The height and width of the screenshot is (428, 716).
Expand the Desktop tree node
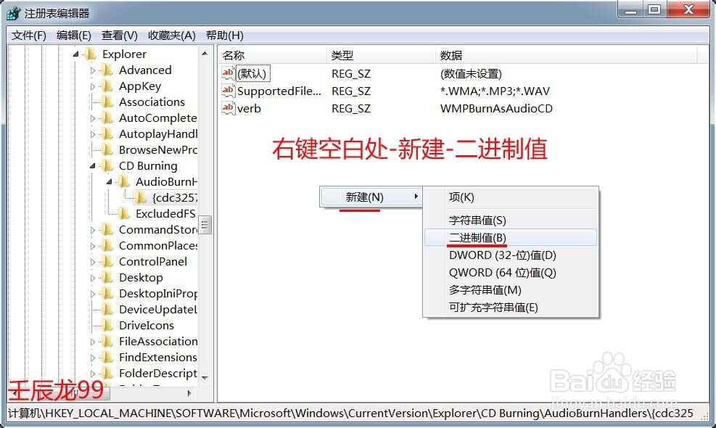point(93,278)
